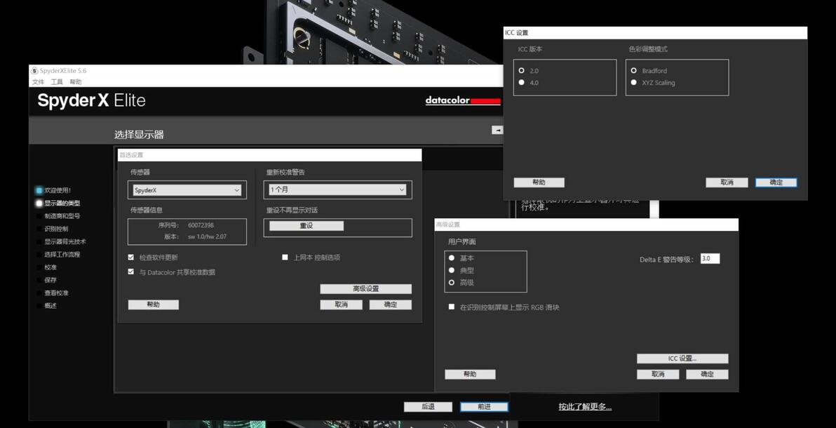Click 重设 button in preferences dialog
836x428 pixels.
306,226
